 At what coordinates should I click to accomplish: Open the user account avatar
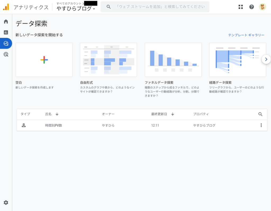(262, 7)
